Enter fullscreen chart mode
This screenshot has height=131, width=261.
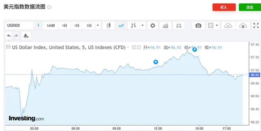point(256,26)
